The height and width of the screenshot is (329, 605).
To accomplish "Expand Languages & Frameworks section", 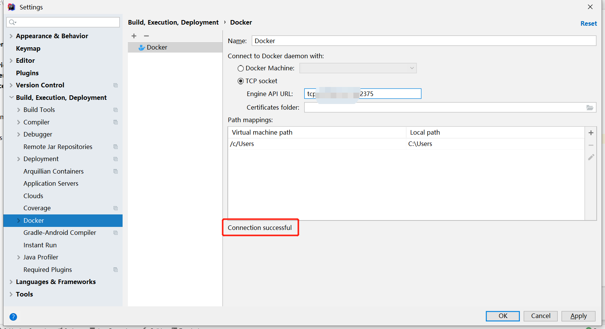I will [x=11, y=282].
